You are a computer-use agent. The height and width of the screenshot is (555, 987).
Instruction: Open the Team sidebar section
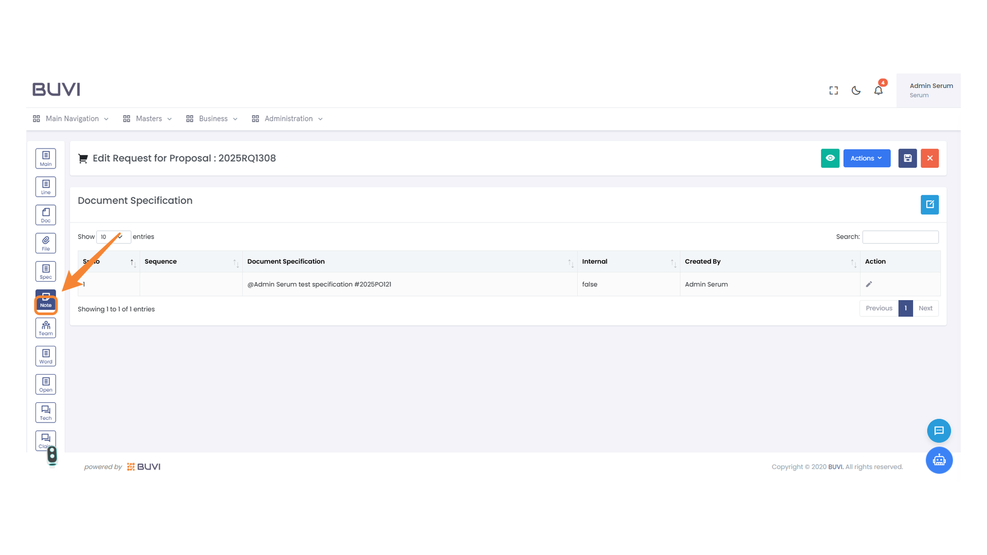coord(46,328)
